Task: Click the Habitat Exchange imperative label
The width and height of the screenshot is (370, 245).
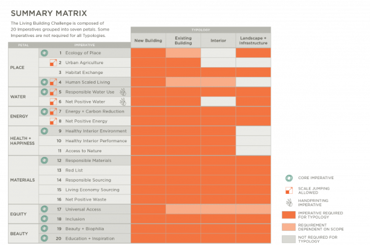Action: pyautogui.click(x=84, y=73)
